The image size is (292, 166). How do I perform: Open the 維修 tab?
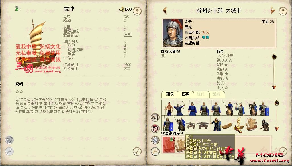[201, 94]
